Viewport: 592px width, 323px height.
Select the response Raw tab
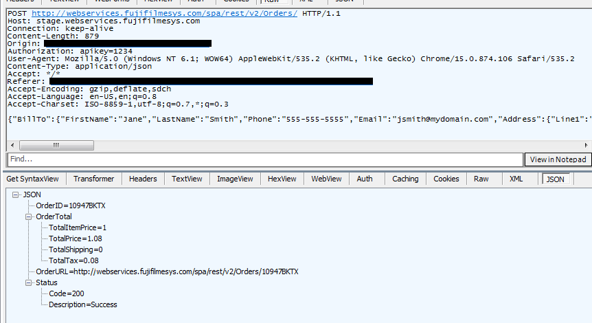pyautogui.click(x=481, y=179)
